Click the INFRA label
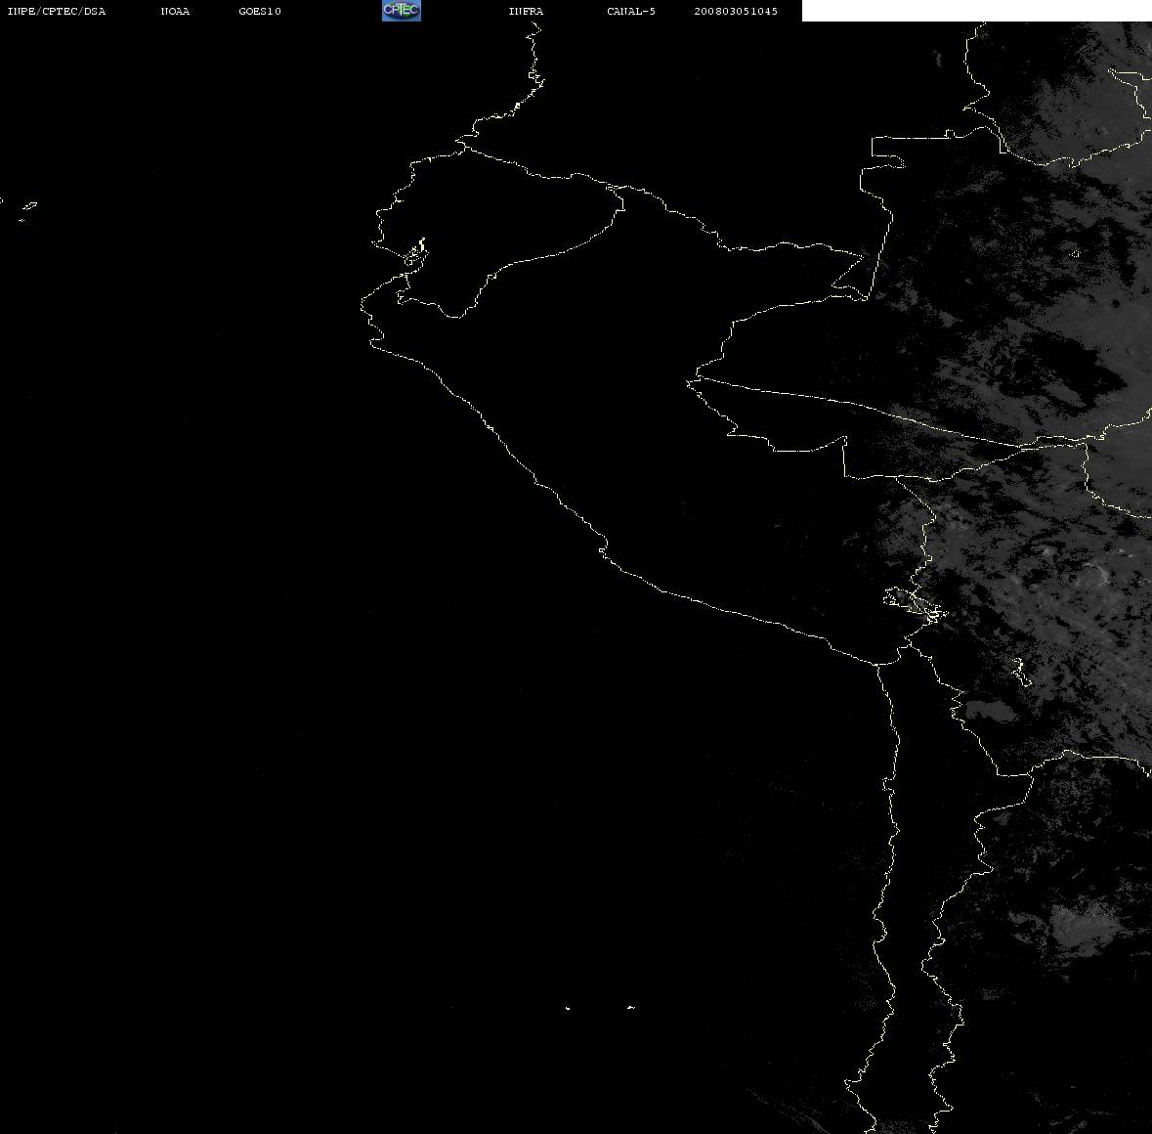The image size is (1152, 1134). pyautogui.click(x=526, y=11)
